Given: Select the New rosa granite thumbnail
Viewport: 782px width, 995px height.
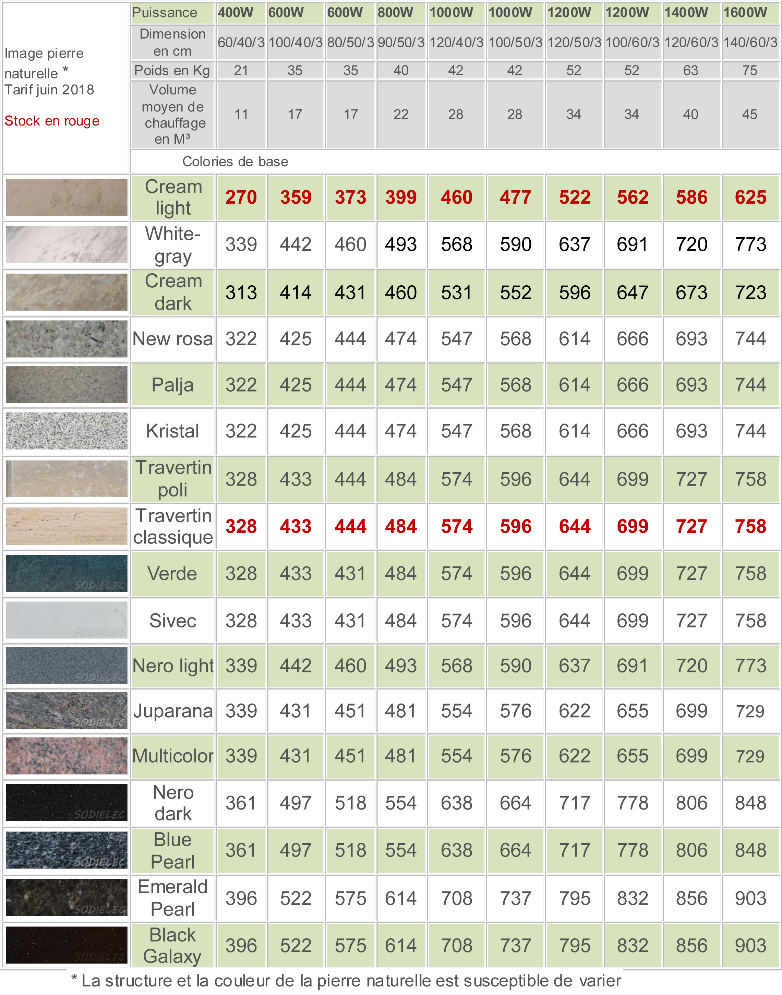Looking at the screenshot, I should click(67, 339).
